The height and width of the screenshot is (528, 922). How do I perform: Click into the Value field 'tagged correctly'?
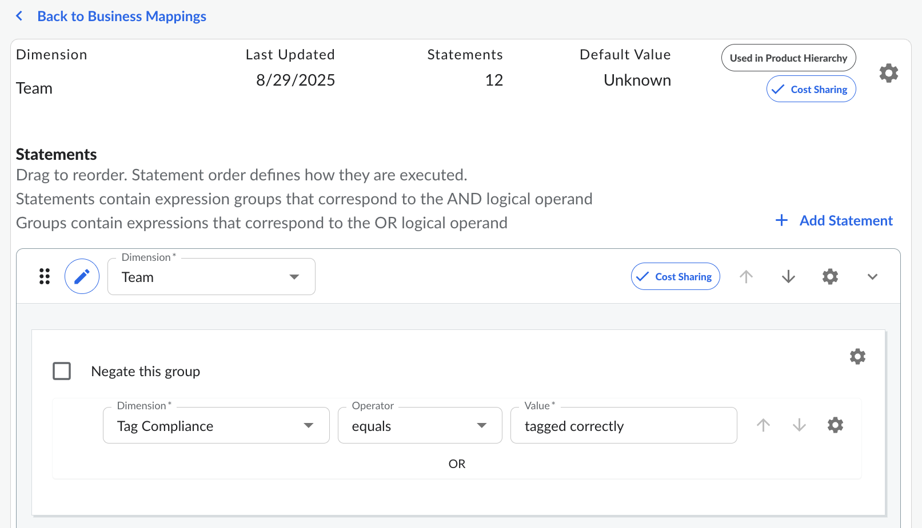(623, 426)
